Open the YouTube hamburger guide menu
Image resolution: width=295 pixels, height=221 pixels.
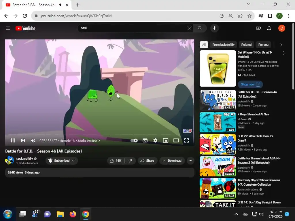pyautogui.click(x=8, y=28)
